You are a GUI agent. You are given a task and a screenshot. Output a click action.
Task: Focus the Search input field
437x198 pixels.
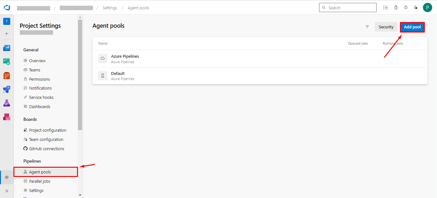point(348,7)
